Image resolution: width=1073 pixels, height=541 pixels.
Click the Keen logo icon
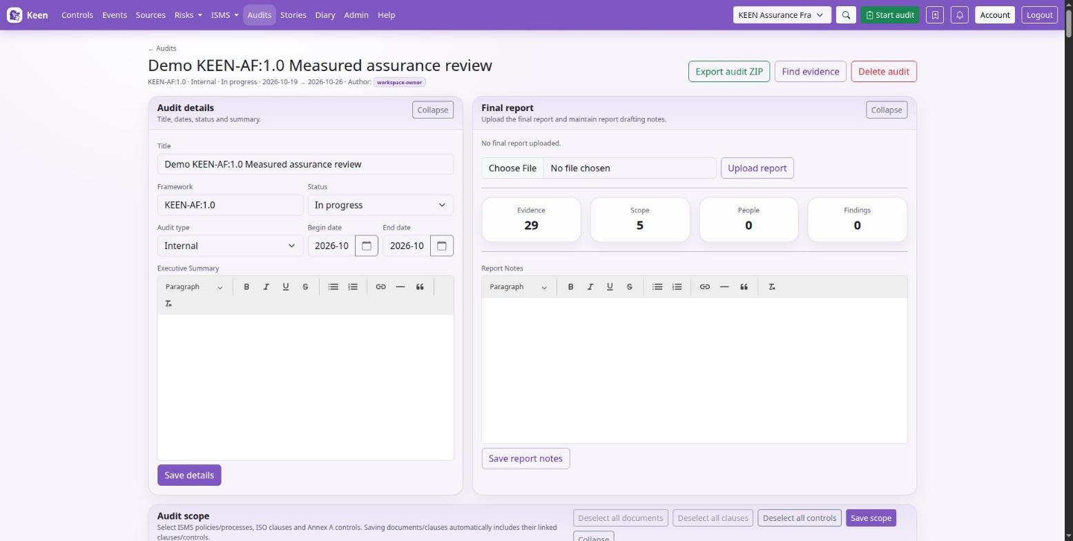pyautogui.click(x=14, y=15)
